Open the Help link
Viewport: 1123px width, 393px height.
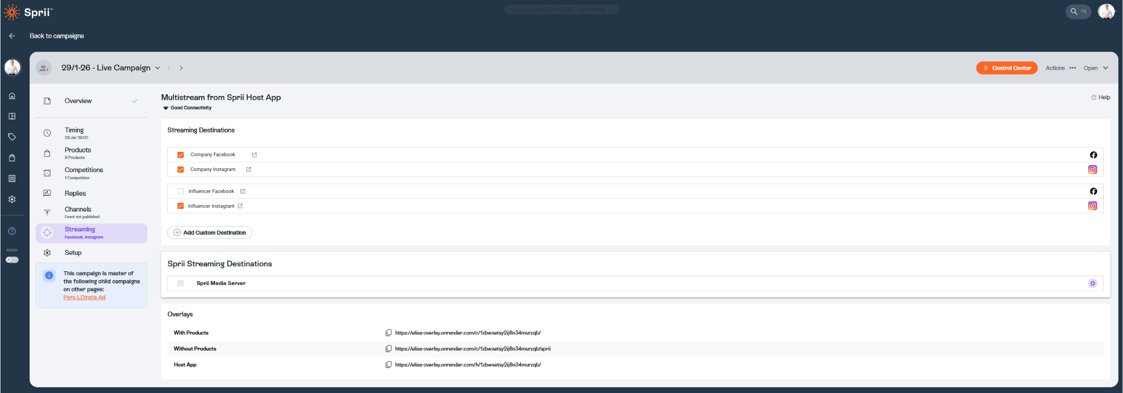(1101, 98)
